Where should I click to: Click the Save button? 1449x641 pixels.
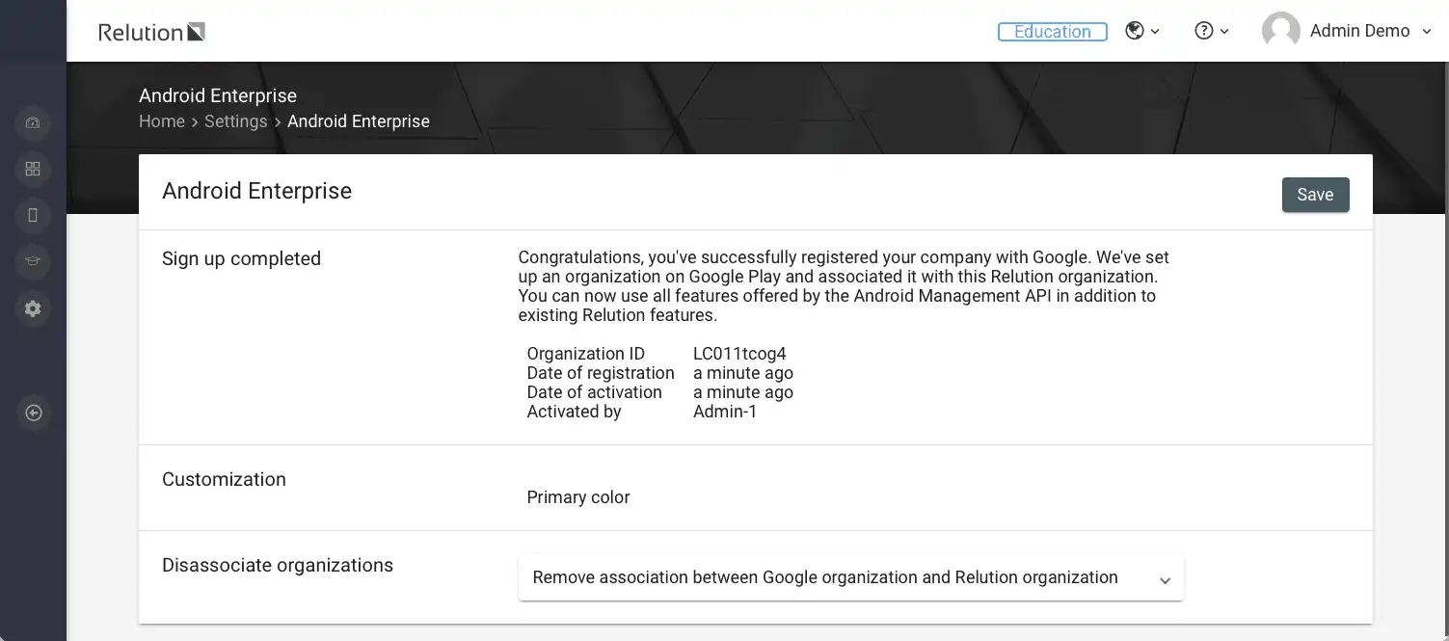[1315, 195]
